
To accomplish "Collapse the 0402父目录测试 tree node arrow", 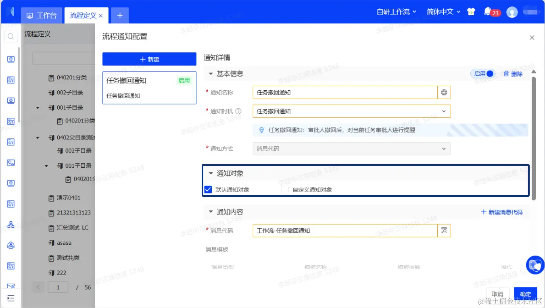I will point(38,138).
